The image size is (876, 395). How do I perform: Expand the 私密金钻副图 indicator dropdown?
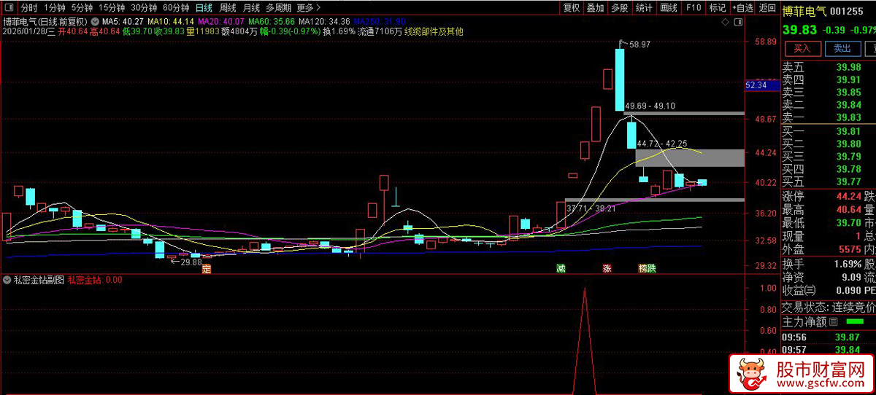[8, 280]
